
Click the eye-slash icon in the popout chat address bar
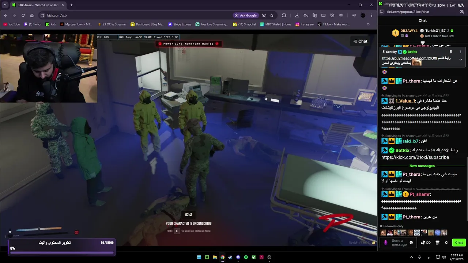pyautogui.click(x=462, y=12)
